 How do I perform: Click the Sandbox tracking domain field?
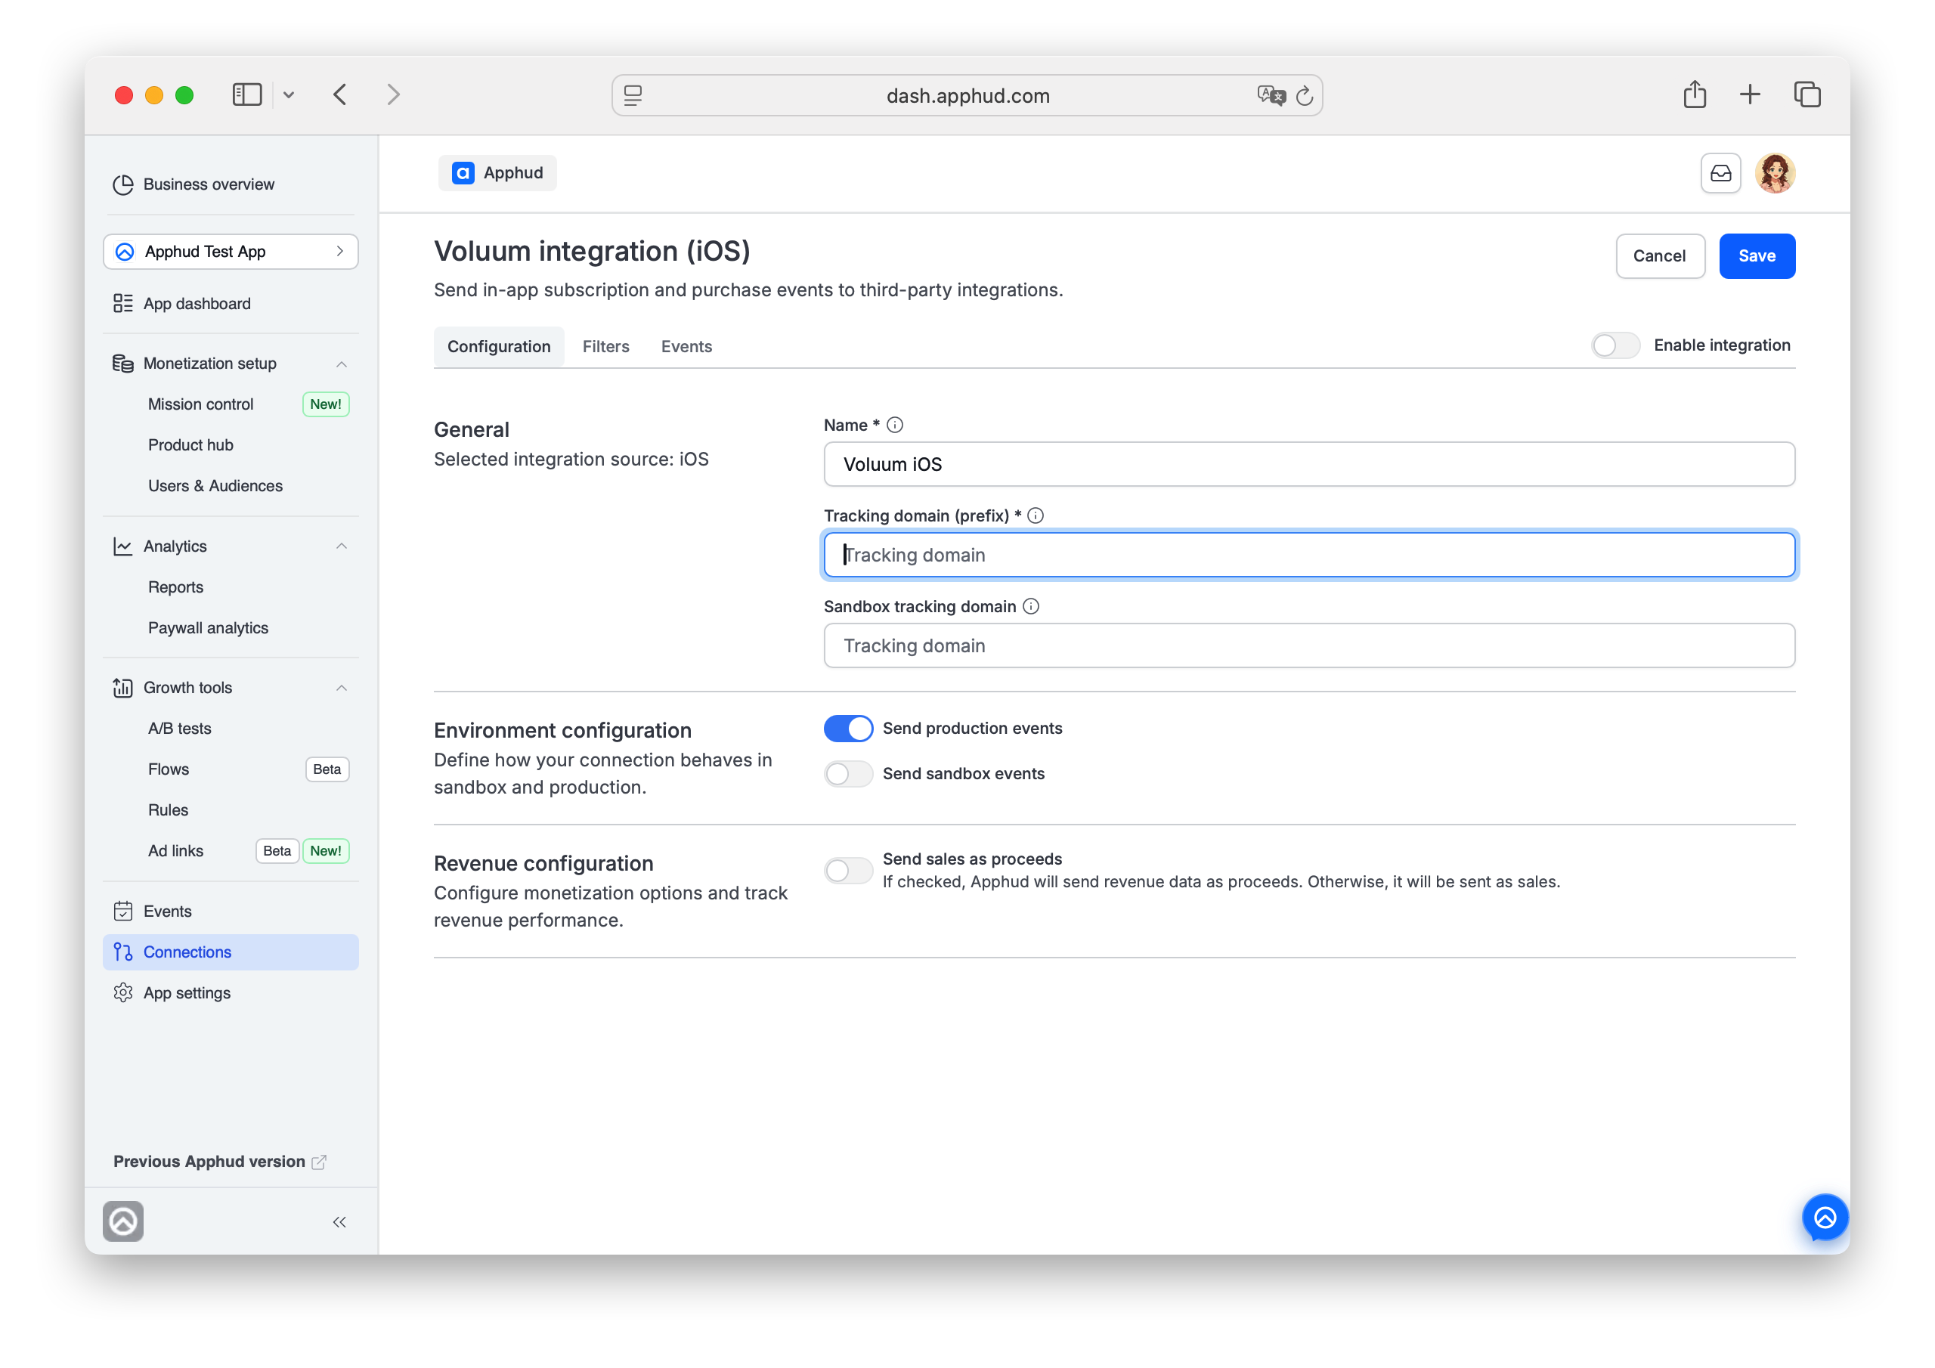click(x=1309, y=645)
